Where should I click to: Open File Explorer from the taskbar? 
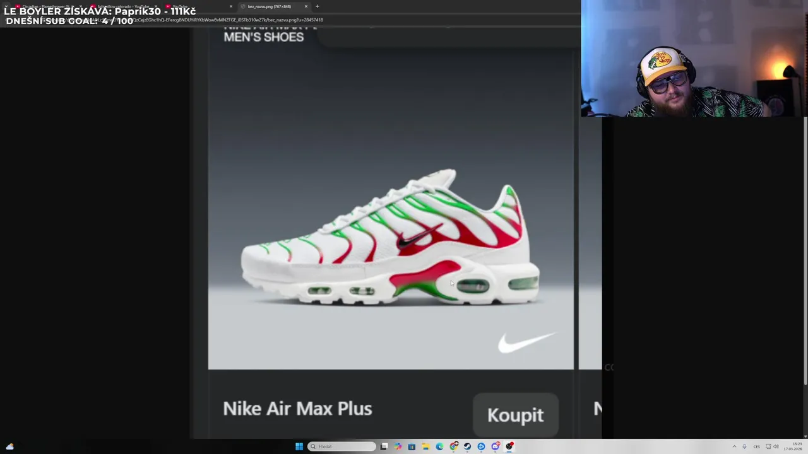(x=425, y=446)
